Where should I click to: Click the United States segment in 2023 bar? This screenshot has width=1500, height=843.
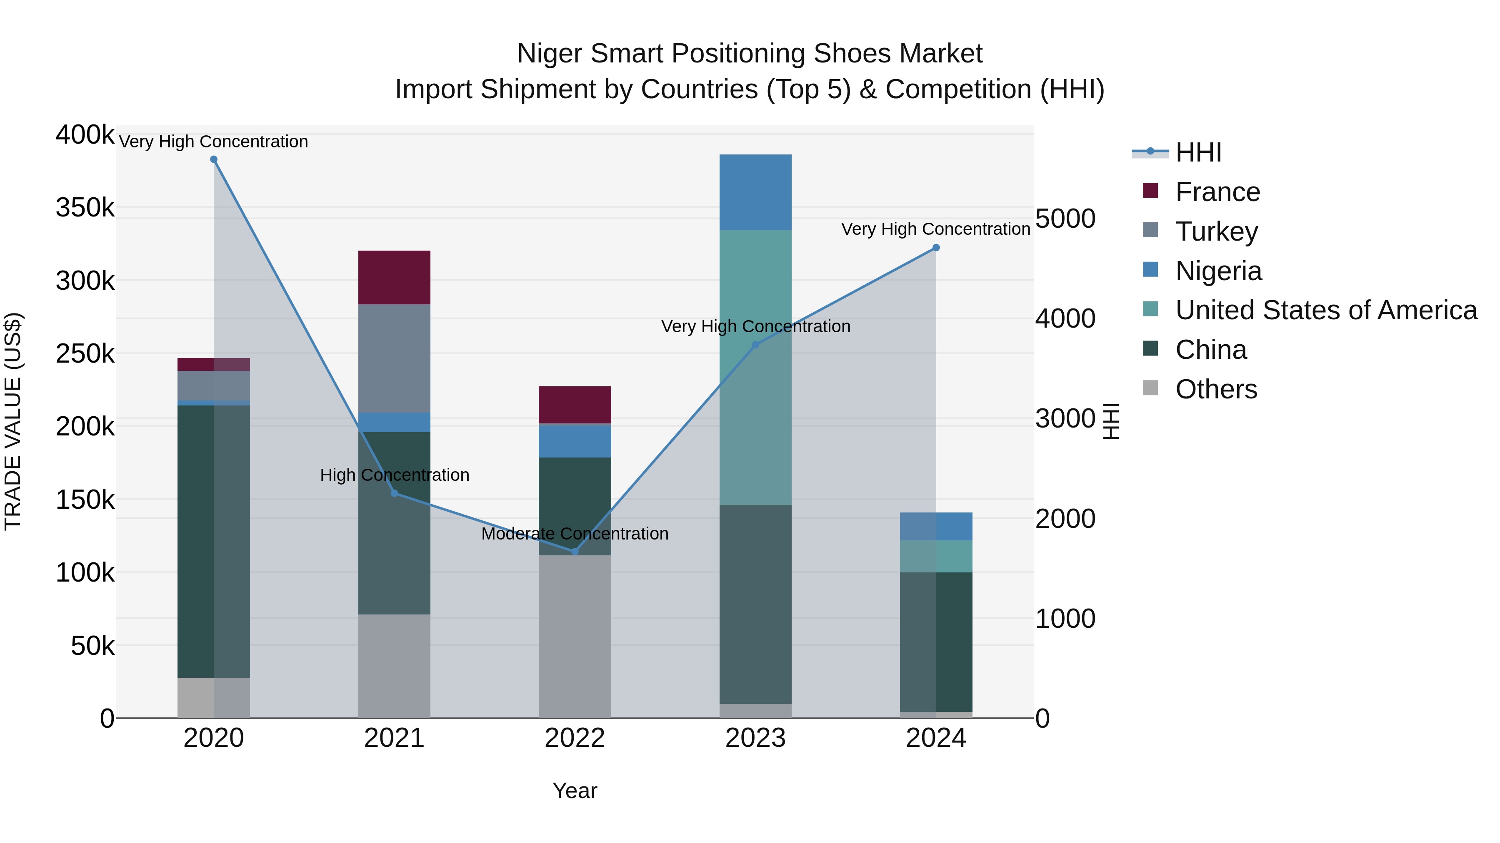[x=756, y=368]
